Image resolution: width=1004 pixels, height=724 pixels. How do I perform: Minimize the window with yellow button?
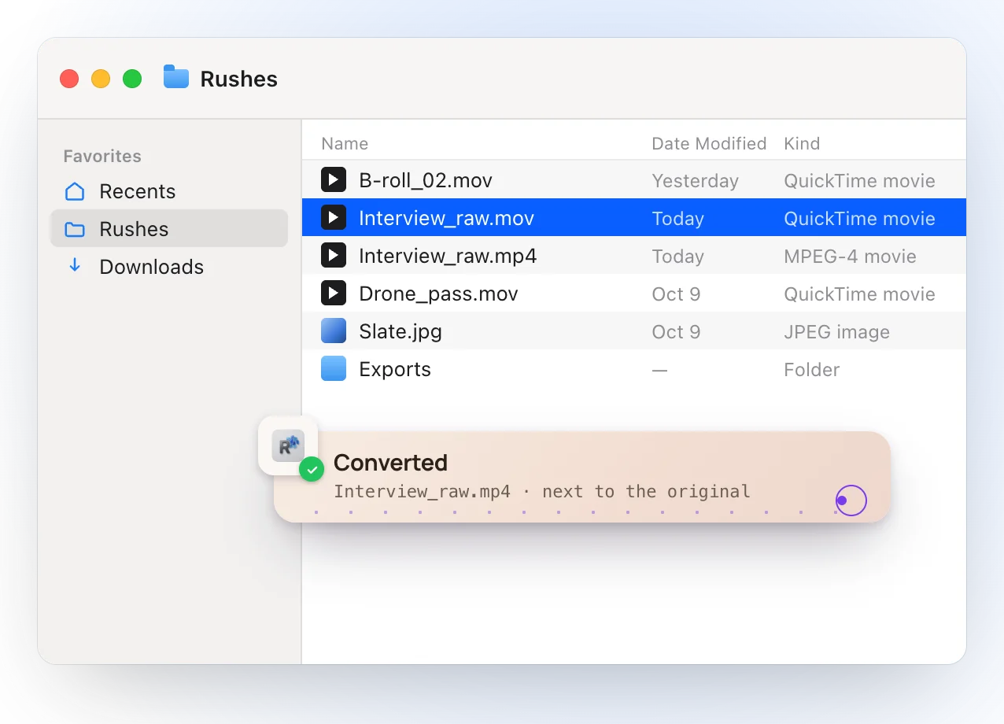pyautogui.click(x=101, y=79)
